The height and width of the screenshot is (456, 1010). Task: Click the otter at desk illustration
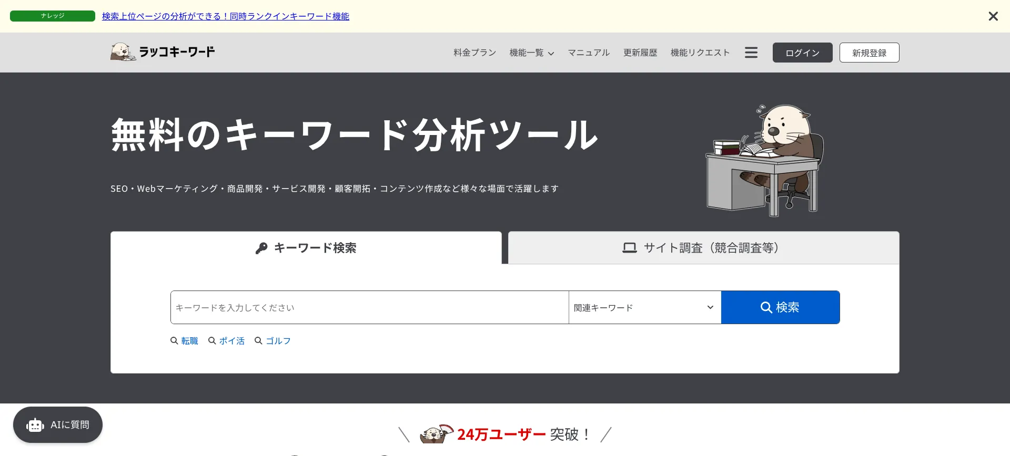pos(764,160)
